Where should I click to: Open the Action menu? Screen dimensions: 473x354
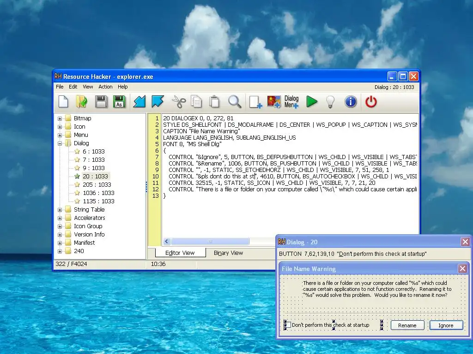[105, 87]
